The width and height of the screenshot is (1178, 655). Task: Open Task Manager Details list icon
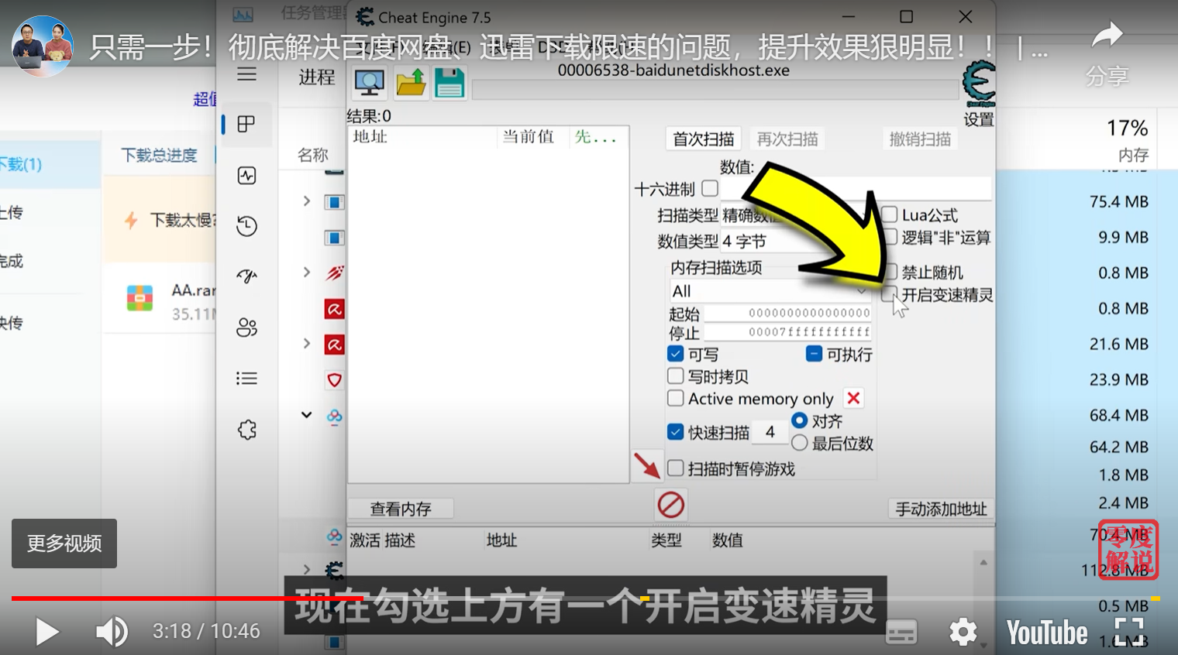tap(246, 379)
